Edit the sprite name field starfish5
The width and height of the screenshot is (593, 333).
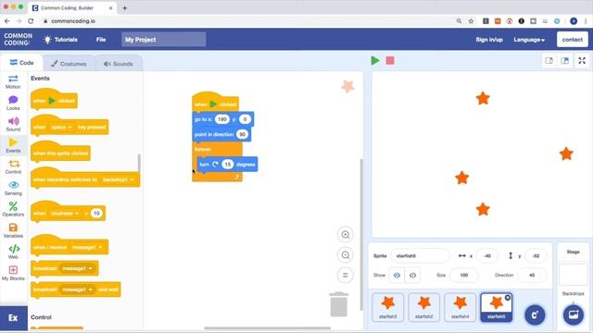[420, 256]
